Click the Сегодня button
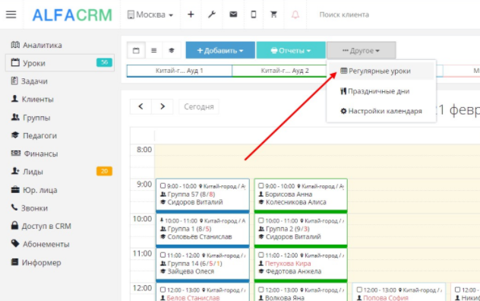The image size is (480, 301). 199,106
